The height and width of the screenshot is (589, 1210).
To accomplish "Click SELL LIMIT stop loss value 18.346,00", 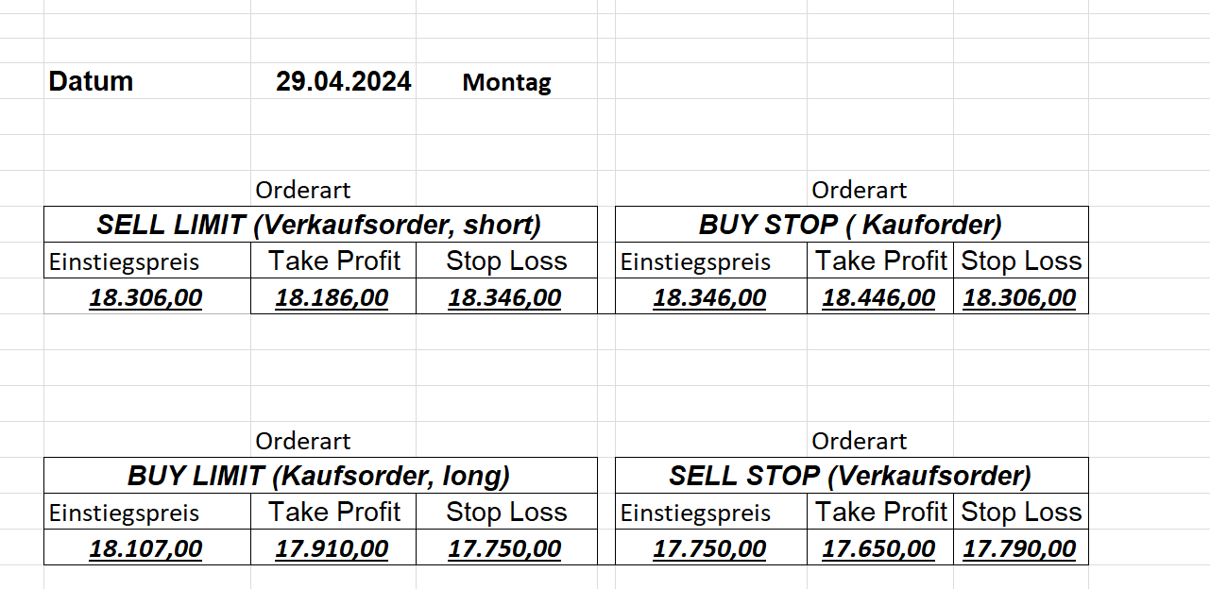I will [504, 298].
